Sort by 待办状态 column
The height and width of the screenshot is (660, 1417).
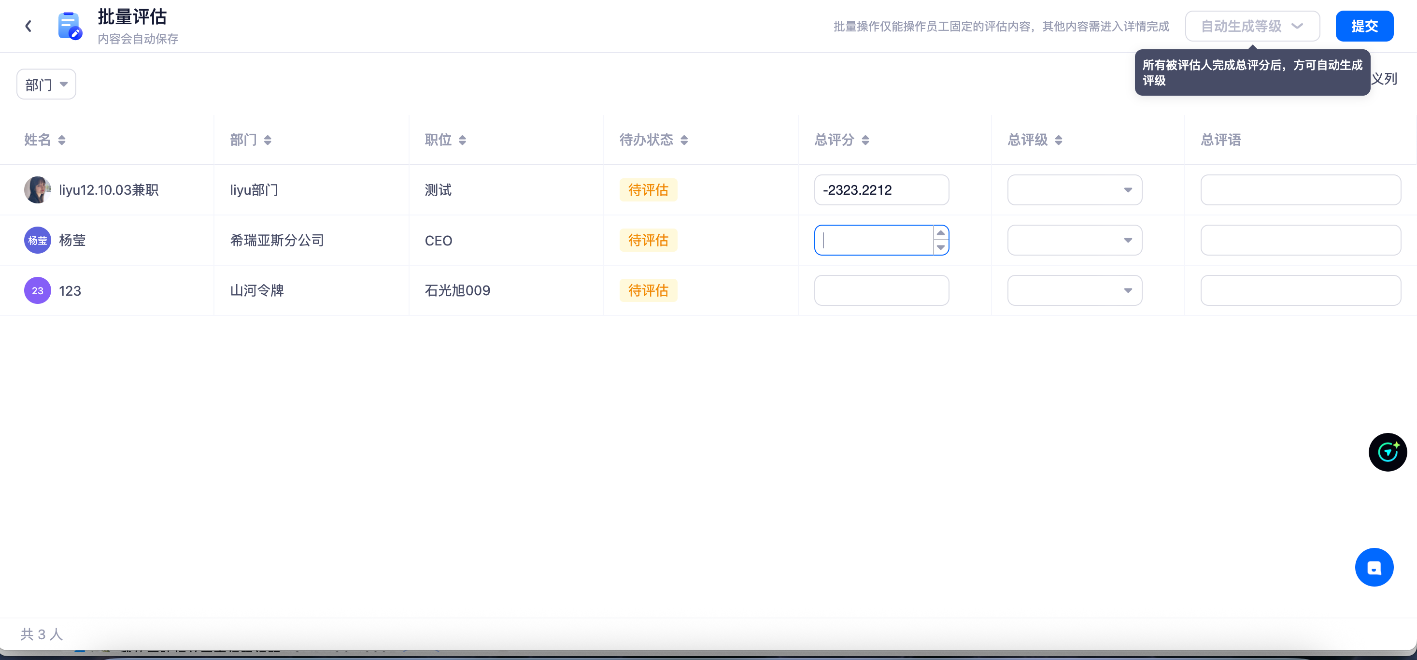(x=684, y=140)
